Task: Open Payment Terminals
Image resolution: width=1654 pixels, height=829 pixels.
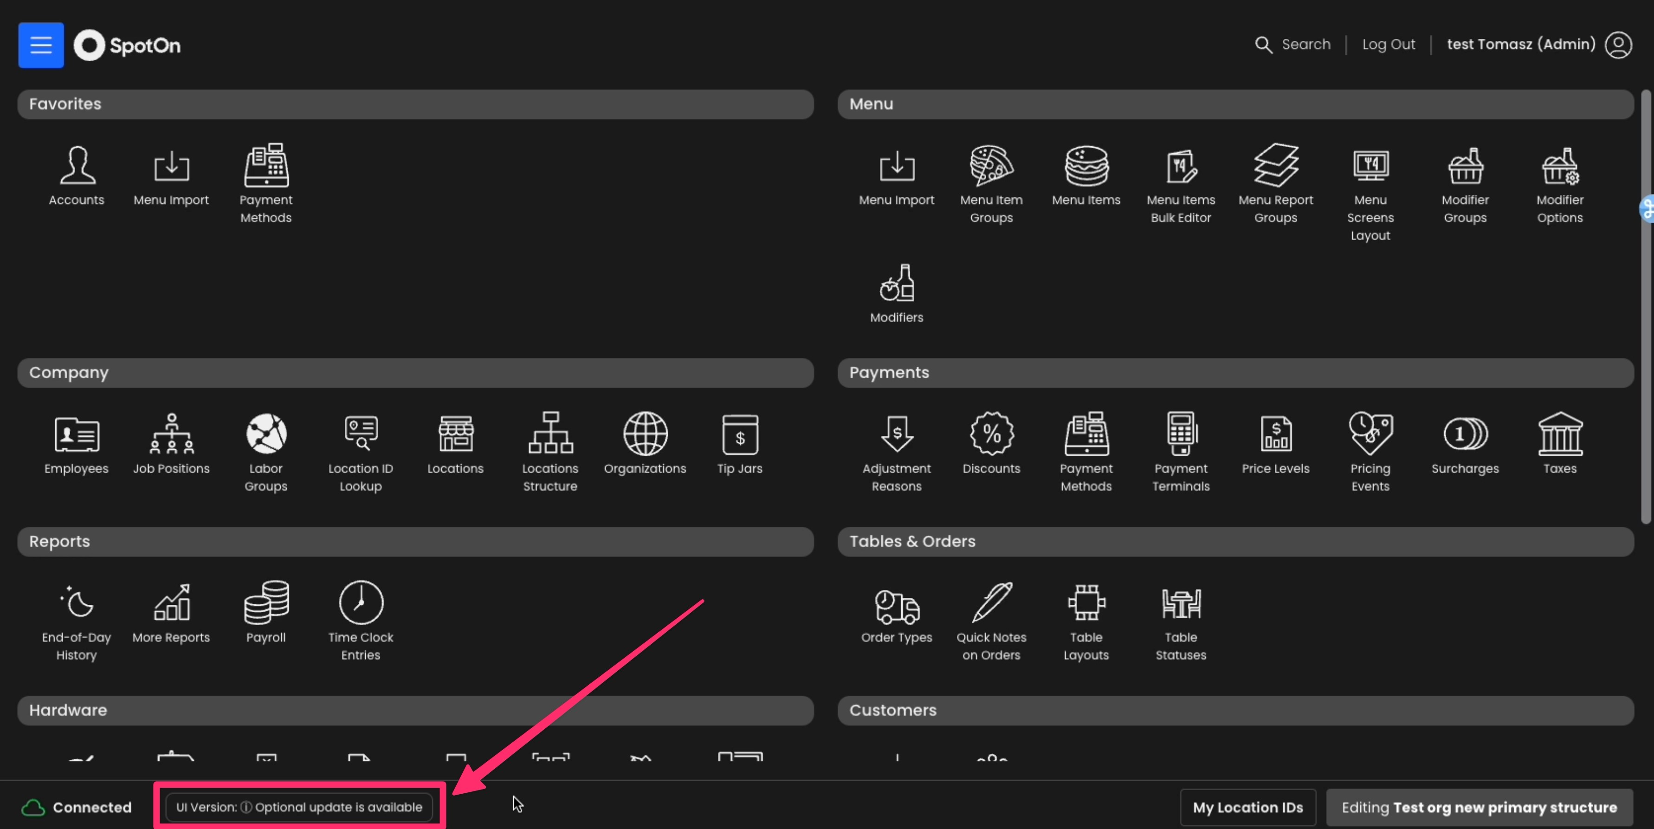Action: 1181,452
